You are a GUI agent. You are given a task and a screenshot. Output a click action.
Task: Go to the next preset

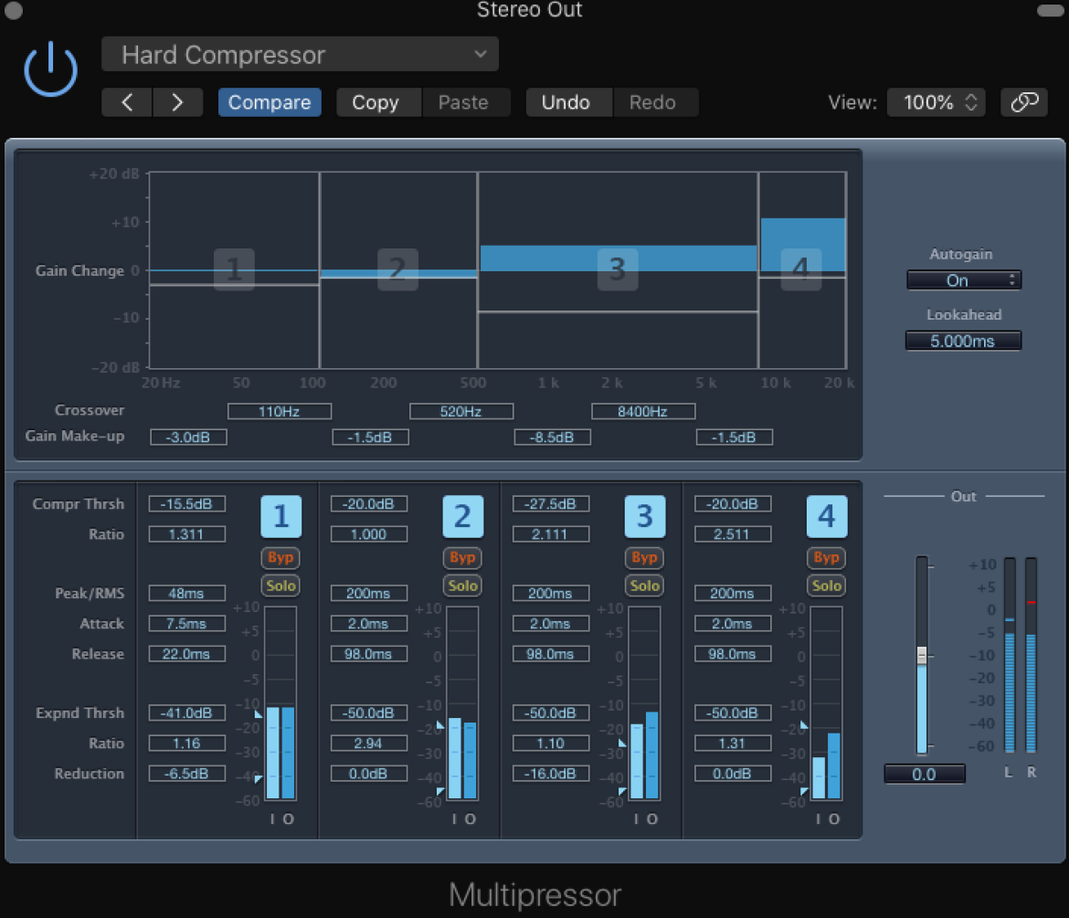tap(178, 102)
